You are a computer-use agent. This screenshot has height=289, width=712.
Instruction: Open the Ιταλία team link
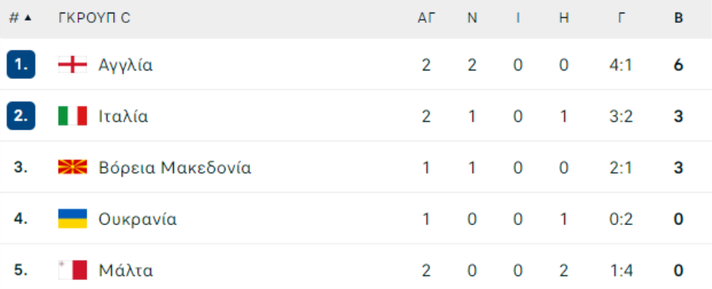pos(123,117)
